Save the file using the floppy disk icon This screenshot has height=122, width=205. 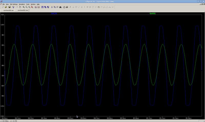(9, 7)
